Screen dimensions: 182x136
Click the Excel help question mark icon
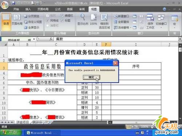165,9
